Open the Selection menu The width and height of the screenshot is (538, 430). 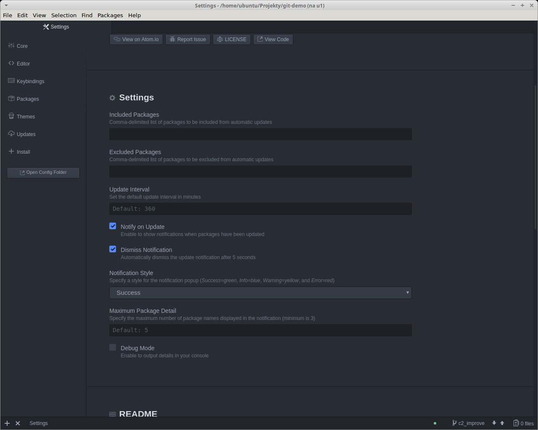coord(64,15)
